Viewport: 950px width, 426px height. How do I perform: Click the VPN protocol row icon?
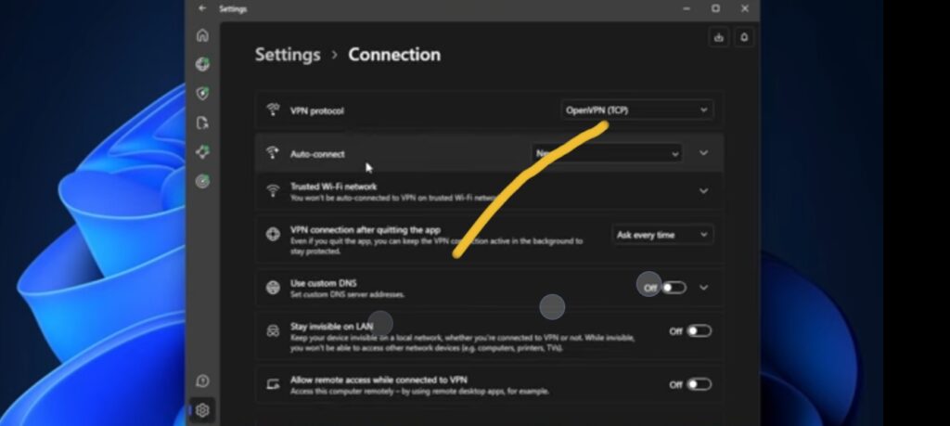pos(274,110)
